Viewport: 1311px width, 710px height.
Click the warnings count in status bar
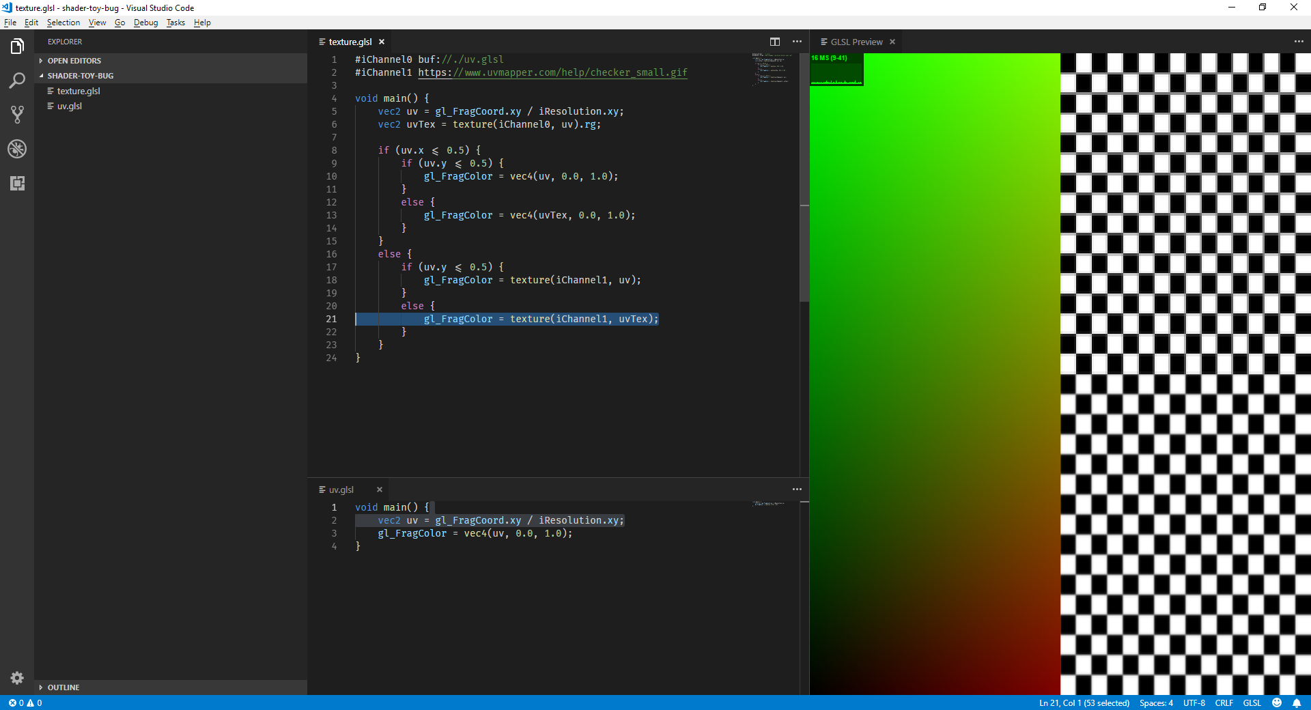(x=34, y=702)
